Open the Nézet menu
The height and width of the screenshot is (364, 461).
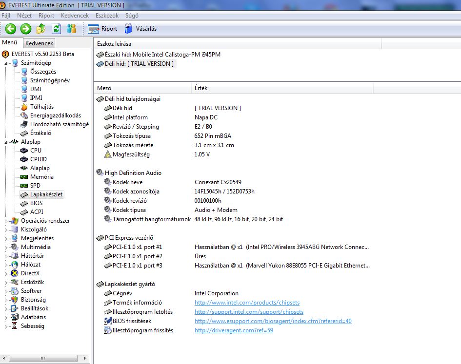24,16
